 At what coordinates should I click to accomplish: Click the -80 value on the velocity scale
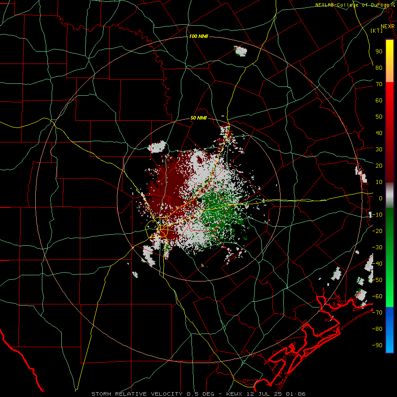point(377,329)
